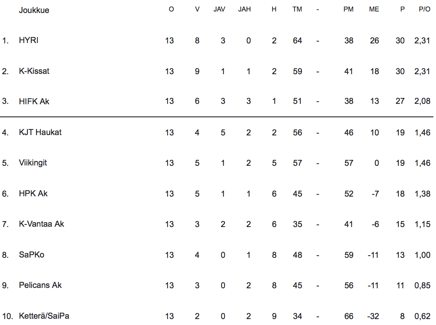Open the Viikingit team entry
The image size is (436, 325).
(33, 163)
